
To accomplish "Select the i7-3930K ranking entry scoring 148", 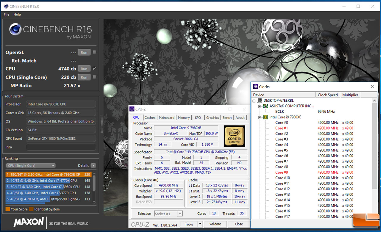I will (x=49, y=187).
